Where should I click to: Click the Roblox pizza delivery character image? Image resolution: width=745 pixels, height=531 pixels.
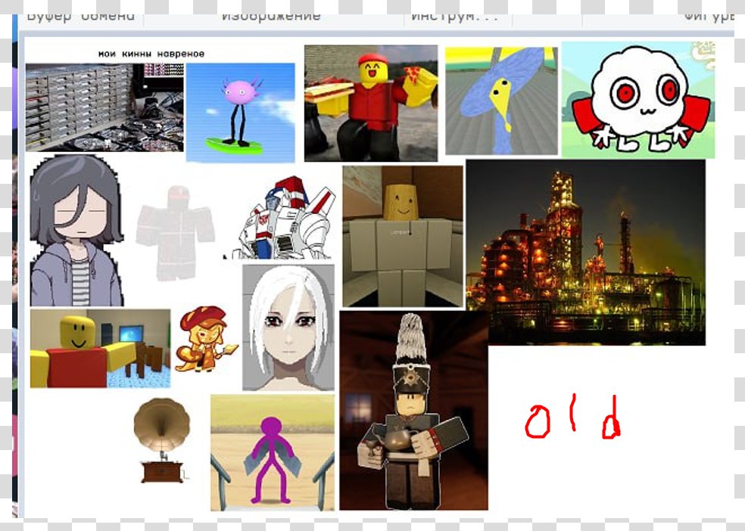[371, 103]
